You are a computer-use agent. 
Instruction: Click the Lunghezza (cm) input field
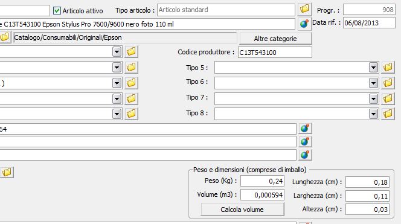click(368, 182)
